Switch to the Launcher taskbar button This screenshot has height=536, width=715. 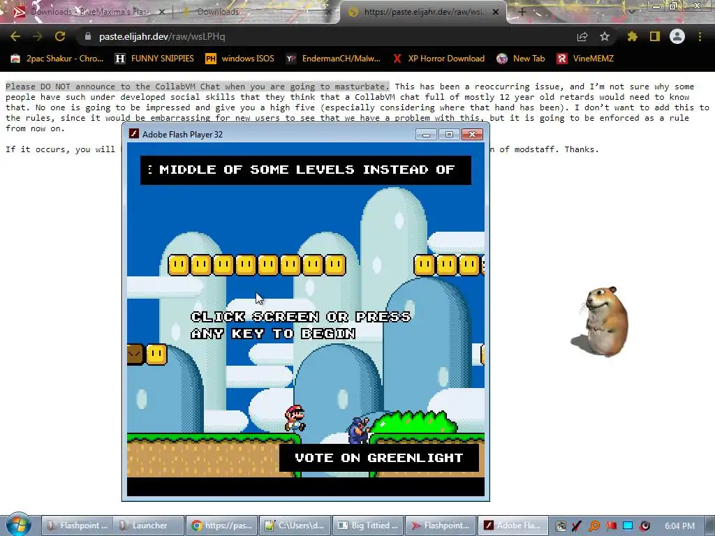tap(149, 526)
